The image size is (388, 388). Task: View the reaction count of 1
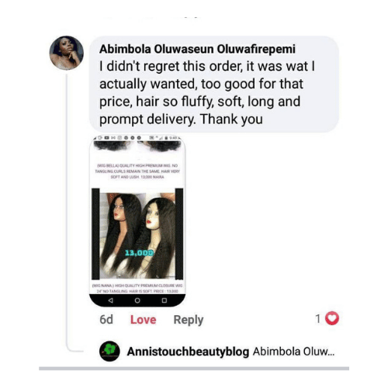(x=318, y=319)
